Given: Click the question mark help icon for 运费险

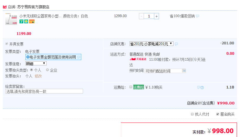Looking at the screenshot, I should 202,88.
